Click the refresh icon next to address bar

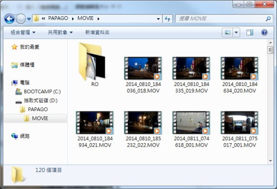point(167,19)
